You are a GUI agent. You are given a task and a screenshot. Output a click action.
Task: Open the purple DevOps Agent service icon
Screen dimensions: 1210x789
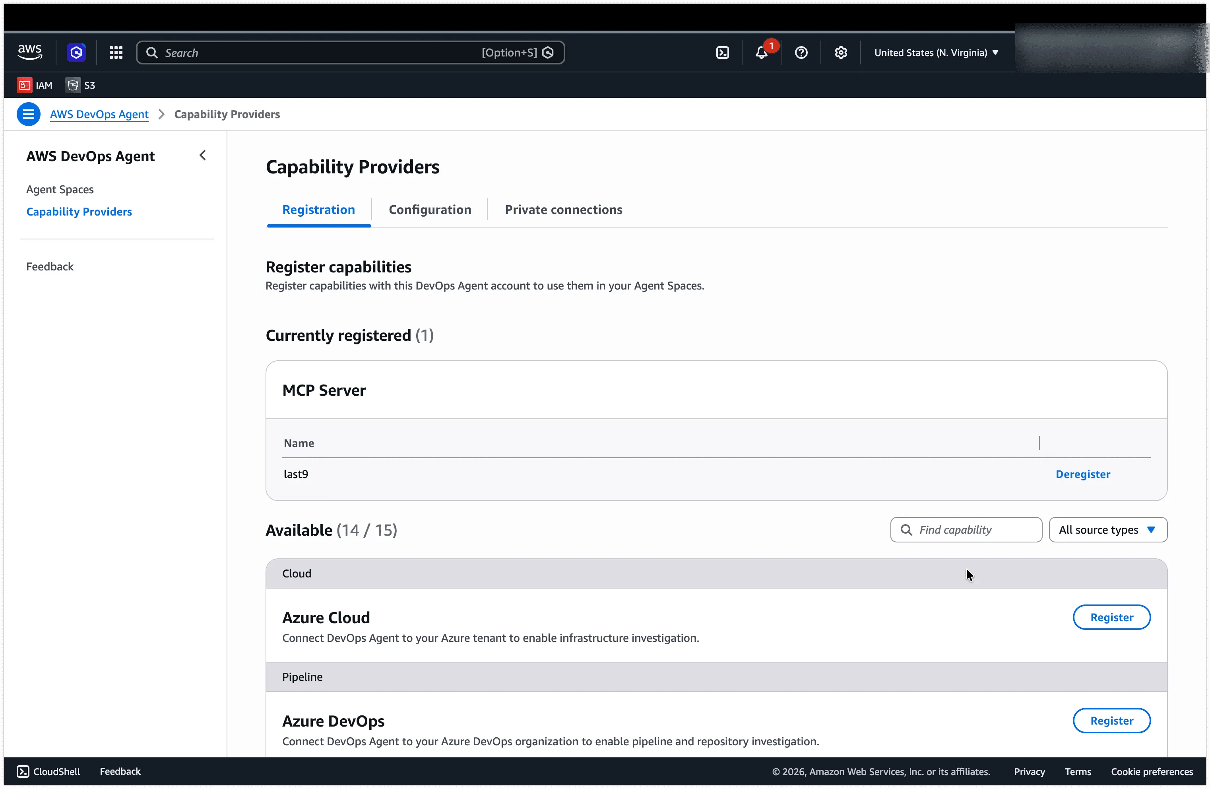coord(76,52)
